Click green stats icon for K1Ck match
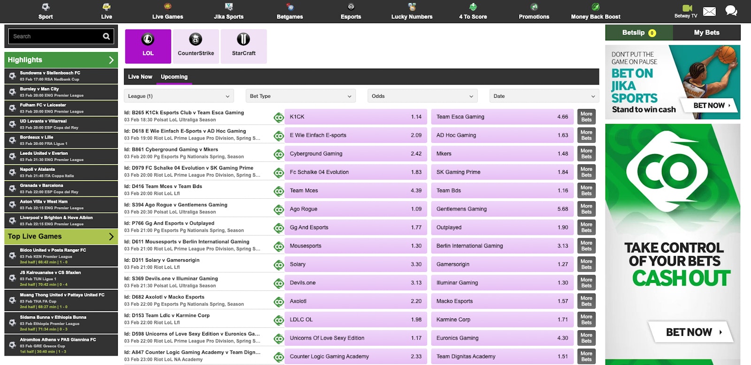 click(279, 117)
